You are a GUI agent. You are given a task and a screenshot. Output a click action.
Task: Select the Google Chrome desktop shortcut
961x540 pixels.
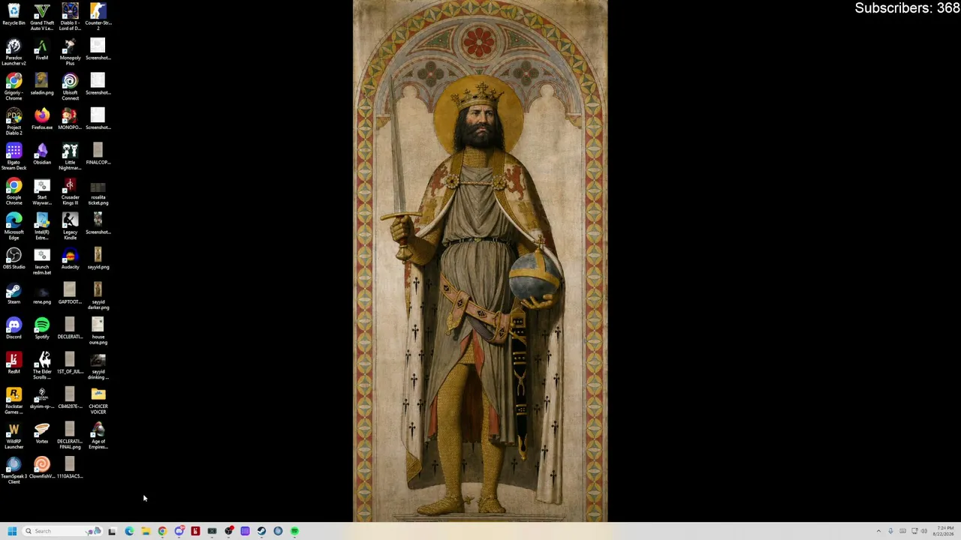pyautogui.click(x=14, y=191)
